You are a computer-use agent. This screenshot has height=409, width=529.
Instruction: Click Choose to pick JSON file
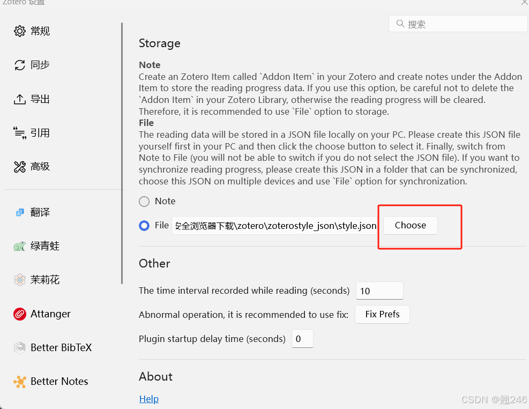410,226
